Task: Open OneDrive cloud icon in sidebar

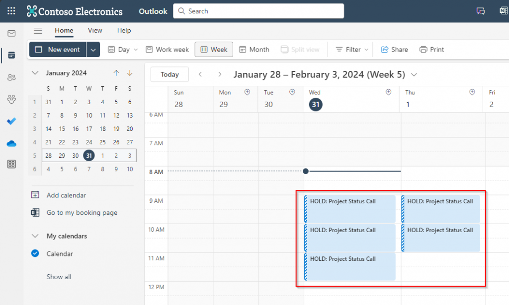Action: pos(11,143)
